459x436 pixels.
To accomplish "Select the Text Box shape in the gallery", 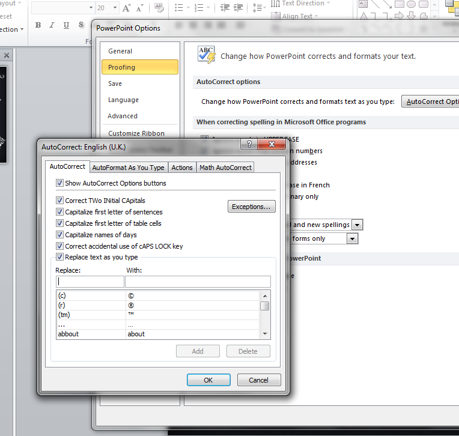I will [x=363, y=4].
